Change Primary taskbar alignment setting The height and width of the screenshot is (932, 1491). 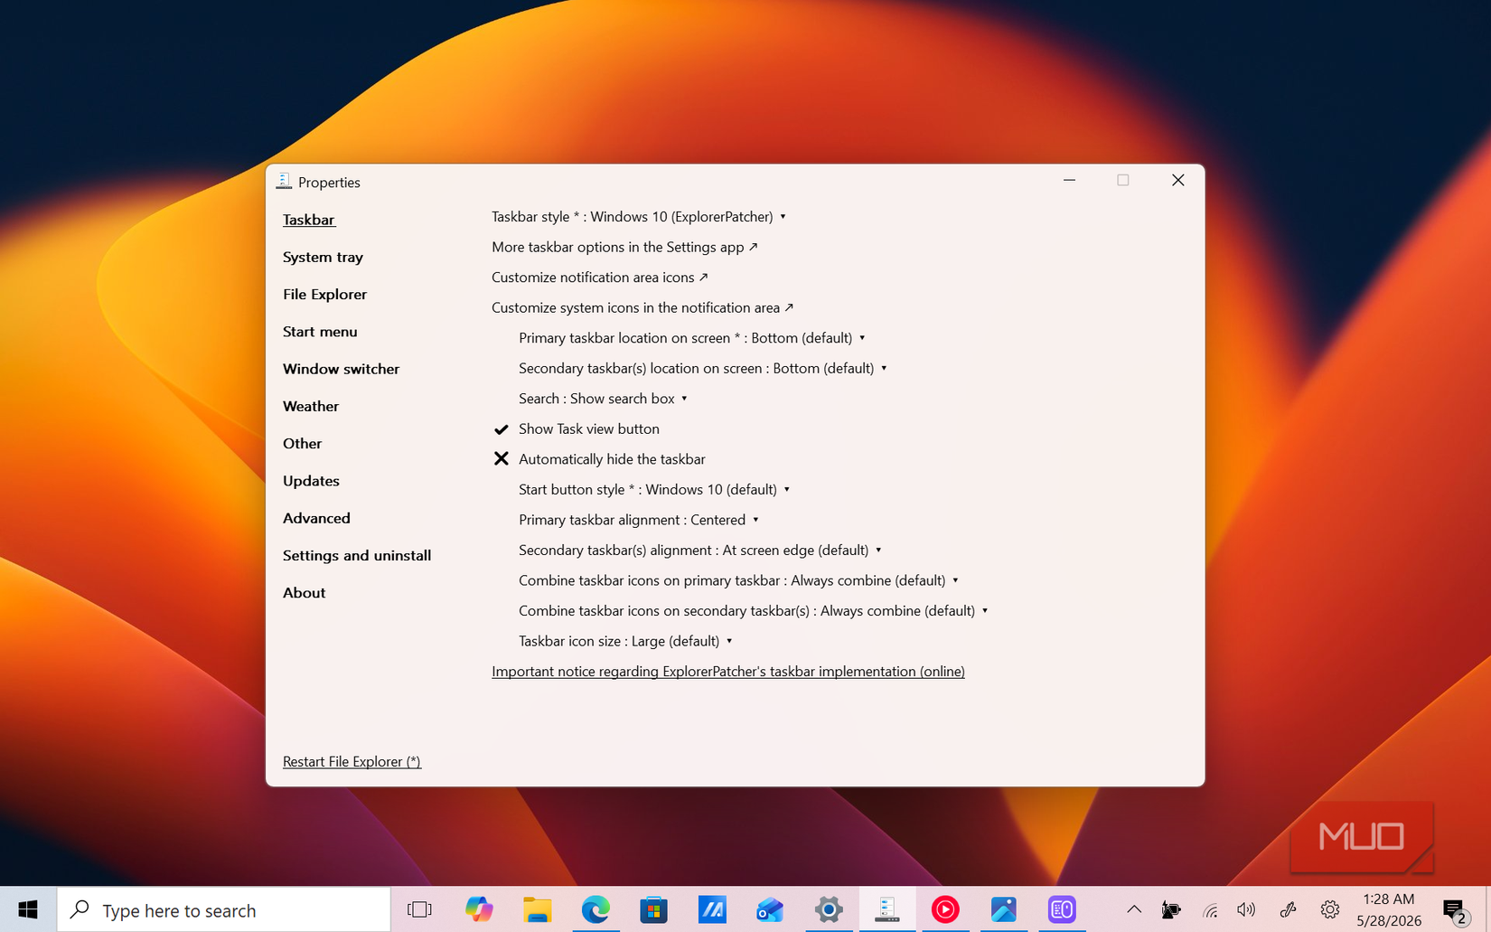[639, 520]
